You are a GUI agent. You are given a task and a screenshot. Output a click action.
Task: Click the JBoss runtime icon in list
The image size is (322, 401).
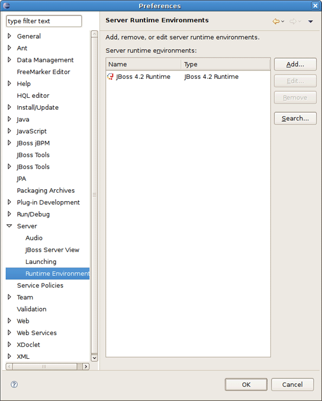[x=111, y=77]
